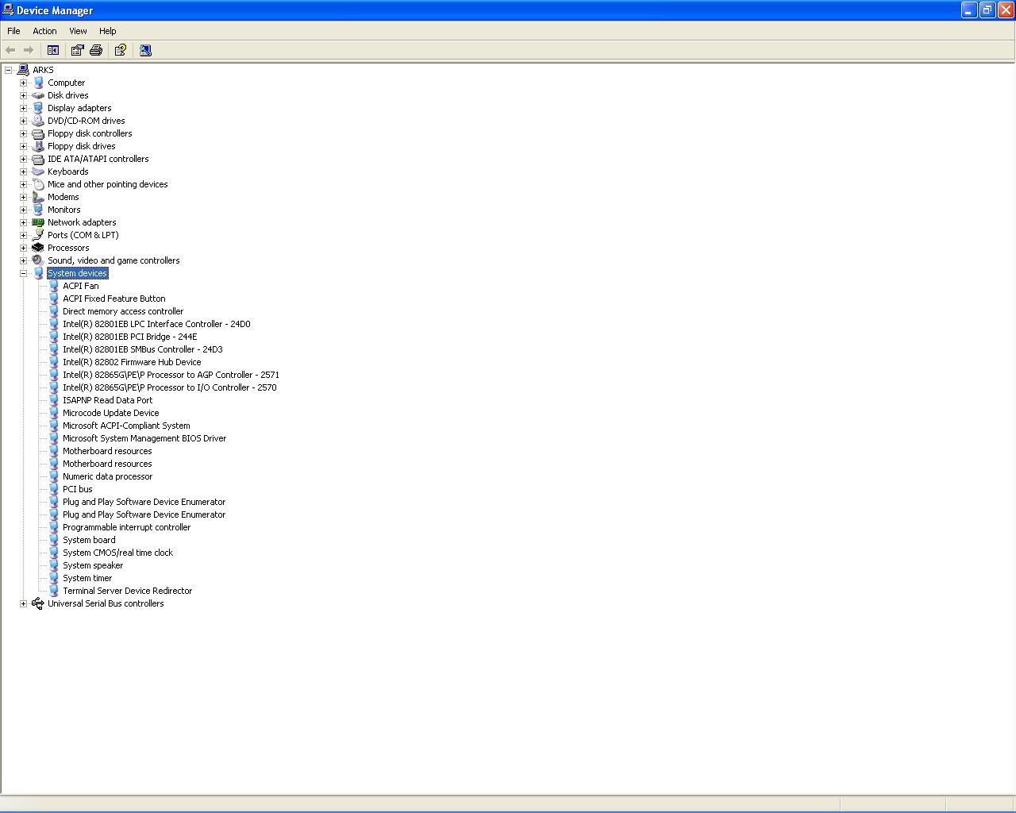Click the Modems category icon
The image size is (1016, 813).
(x=38, y=197)
